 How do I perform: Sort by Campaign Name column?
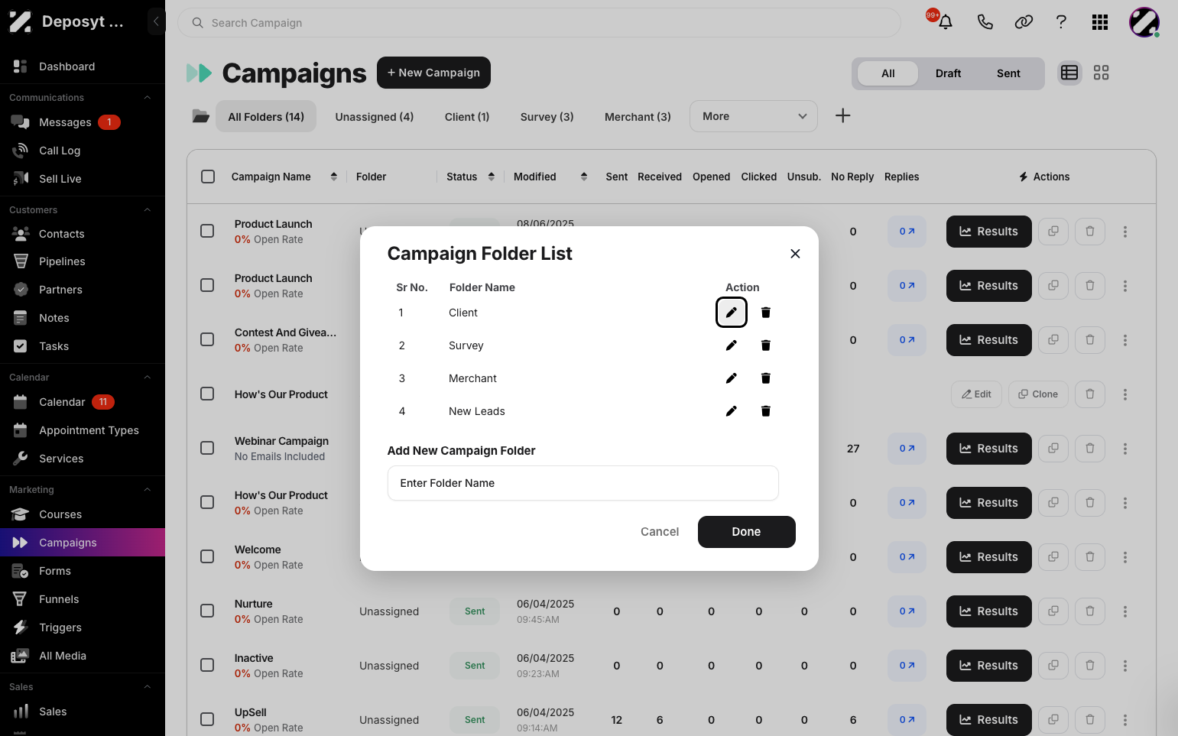(333, 177)
